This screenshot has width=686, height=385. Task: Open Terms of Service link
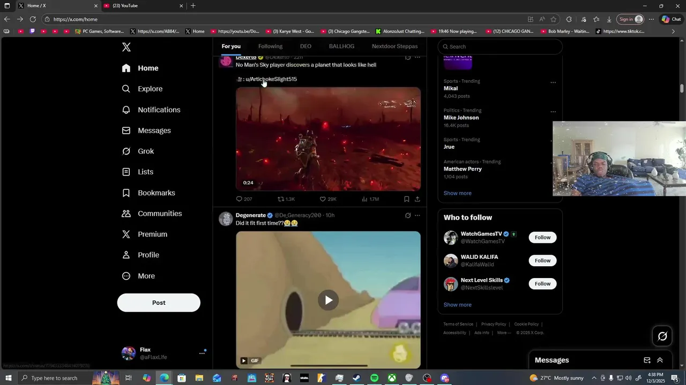click(x=458, y=324)
